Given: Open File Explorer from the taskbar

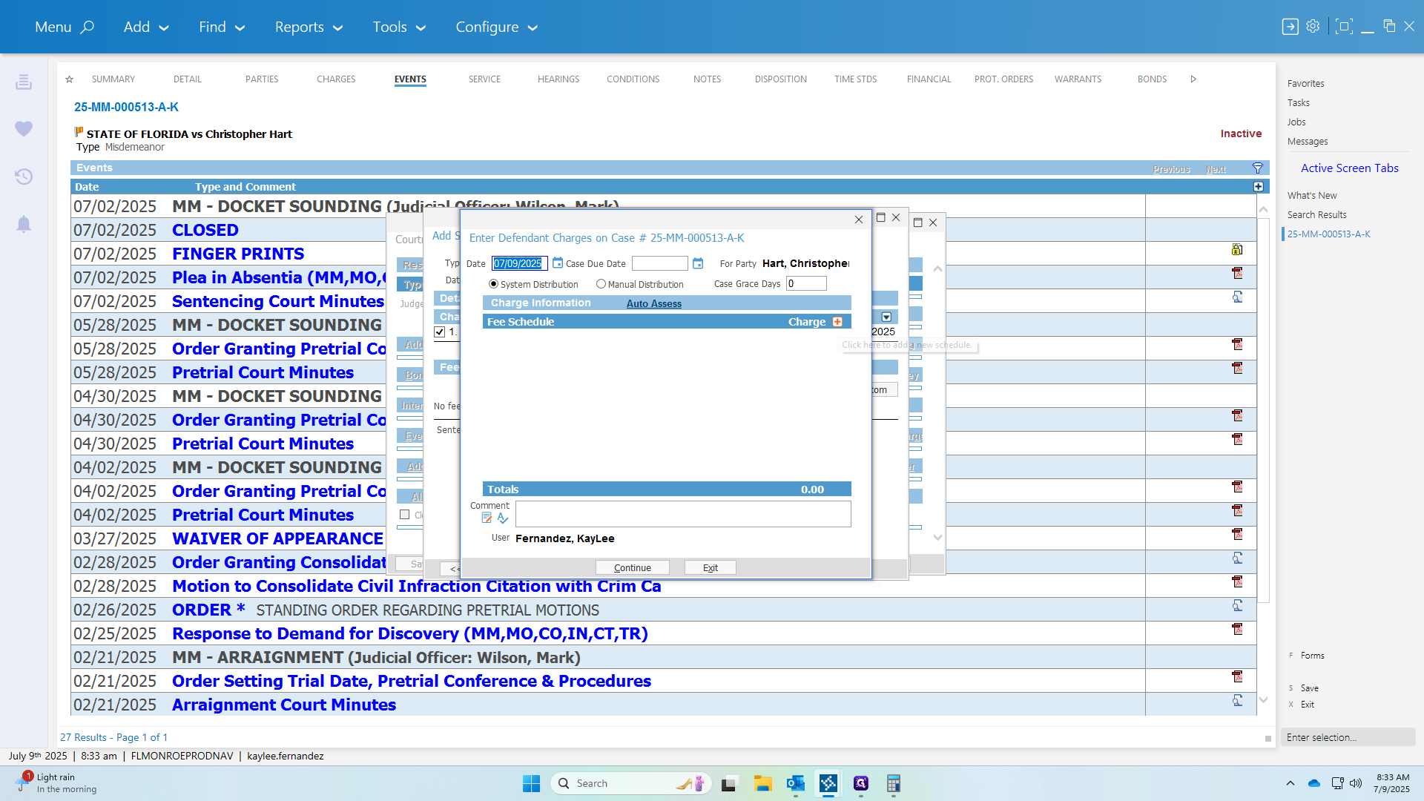Looking at the screenshot, I should 763,783.
